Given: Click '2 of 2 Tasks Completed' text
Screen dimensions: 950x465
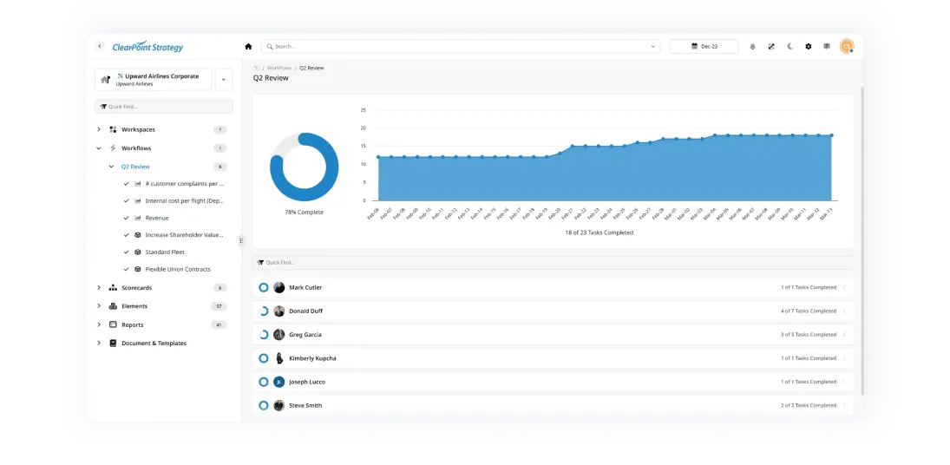Looking at the screenshot, I should 809,406.
